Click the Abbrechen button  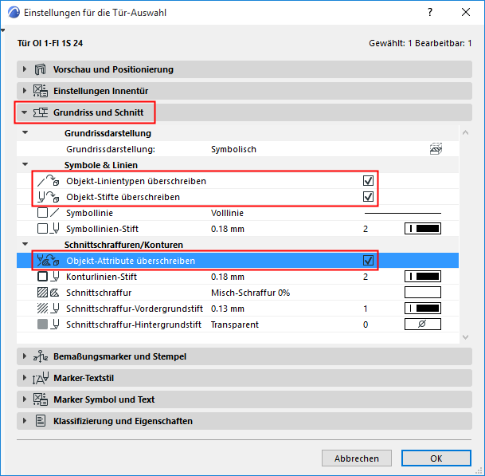356,458
